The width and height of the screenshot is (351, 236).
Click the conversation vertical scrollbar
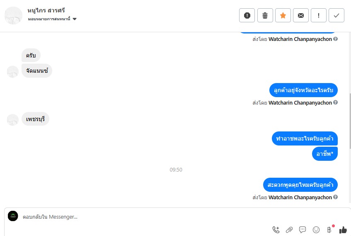point(350,121)
